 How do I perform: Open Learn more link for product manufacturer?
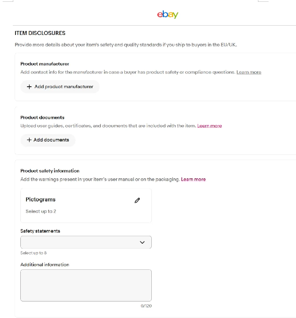(x=249, y=72)
